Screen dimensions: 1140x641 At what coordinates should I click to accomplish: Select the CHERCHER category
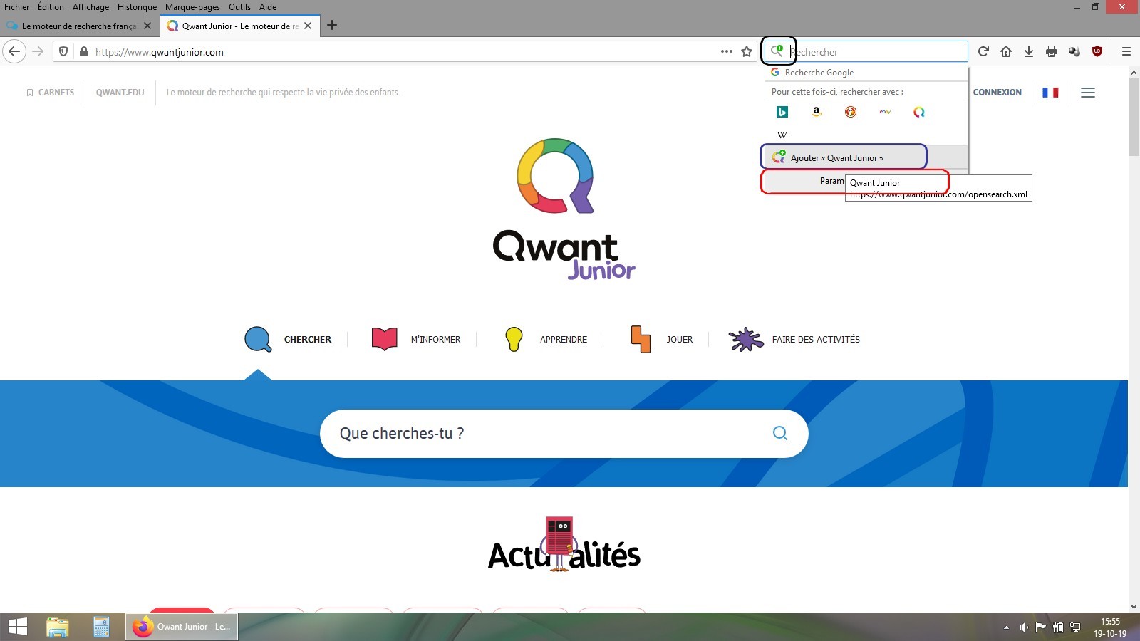click(288, 340)
